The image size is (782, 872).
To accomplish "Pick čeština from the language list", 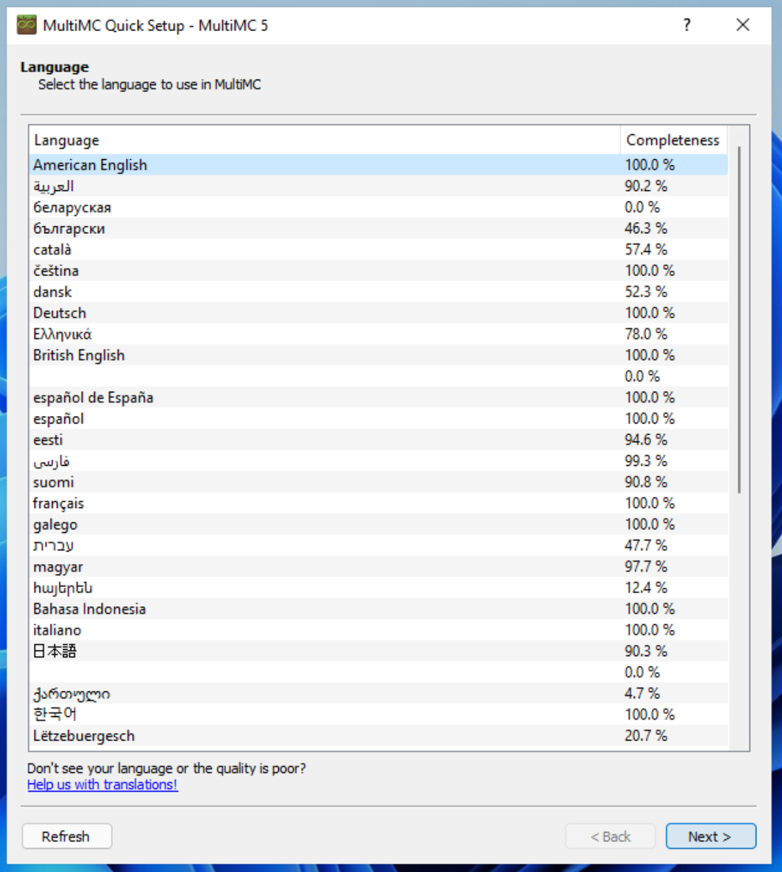I will [55, 271].
